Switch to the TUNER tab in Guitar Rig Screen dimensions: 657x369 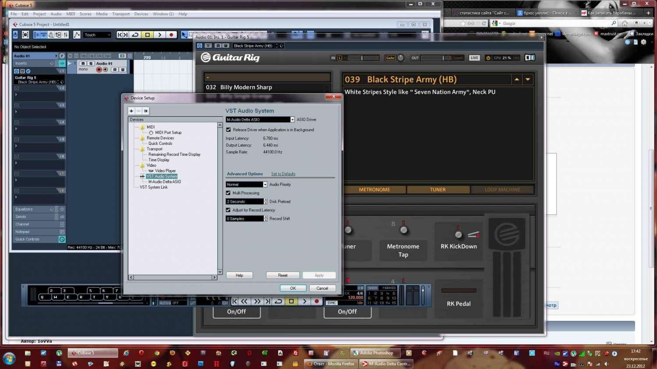[x=438, y=190]
